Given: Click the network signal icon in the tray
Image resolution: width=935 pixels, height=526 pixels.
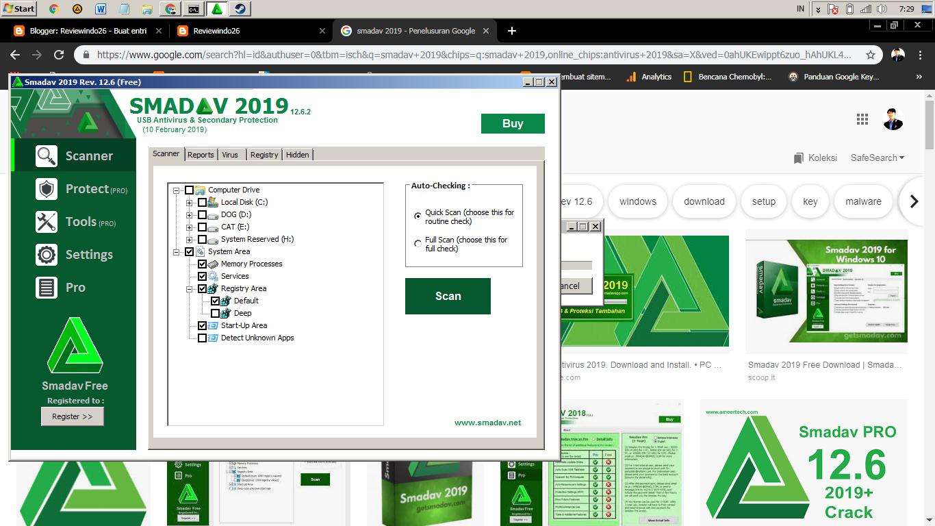Looking at the screenshot, I should 866,9.
